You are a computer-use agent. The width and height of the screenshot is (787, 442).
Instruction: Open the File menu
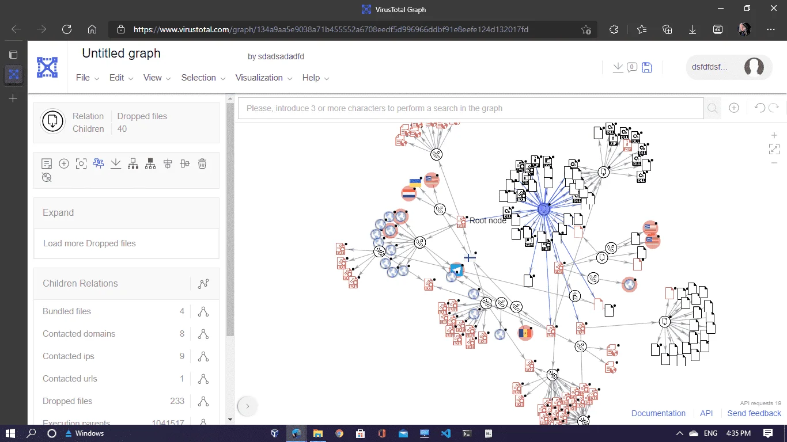tap(88, 78)
